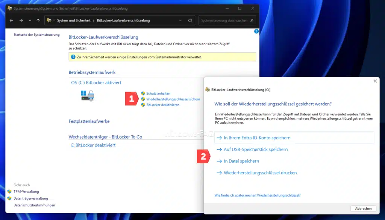Close the BitLocker (C:) dialog

point(375,81)
